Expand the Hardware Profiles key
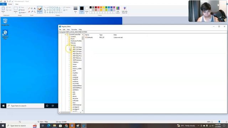The width and height of the screenshot is (228, 128). [67, 41]
